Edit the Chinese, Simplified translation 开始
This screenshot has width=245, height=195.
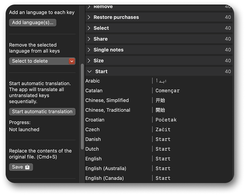[x=160, y=100]
